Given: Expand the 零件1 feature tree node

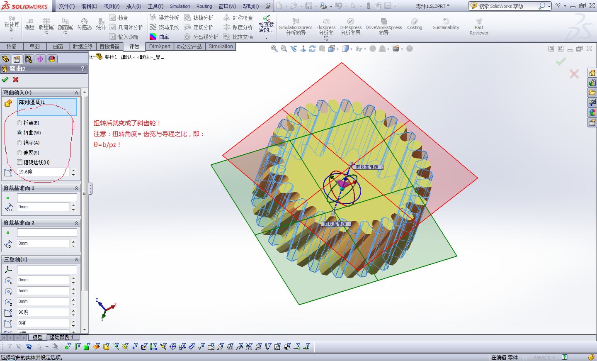Looking at the screenshot, I should (x=92, y=57).
